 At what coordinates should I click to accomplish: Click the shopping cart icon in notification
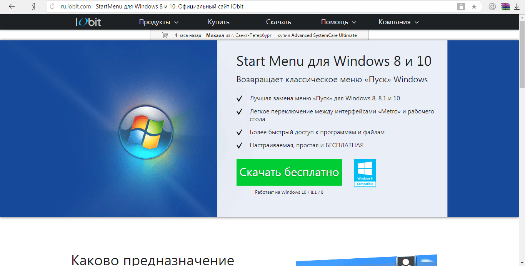pyautogui.click(x=165, y=35)
